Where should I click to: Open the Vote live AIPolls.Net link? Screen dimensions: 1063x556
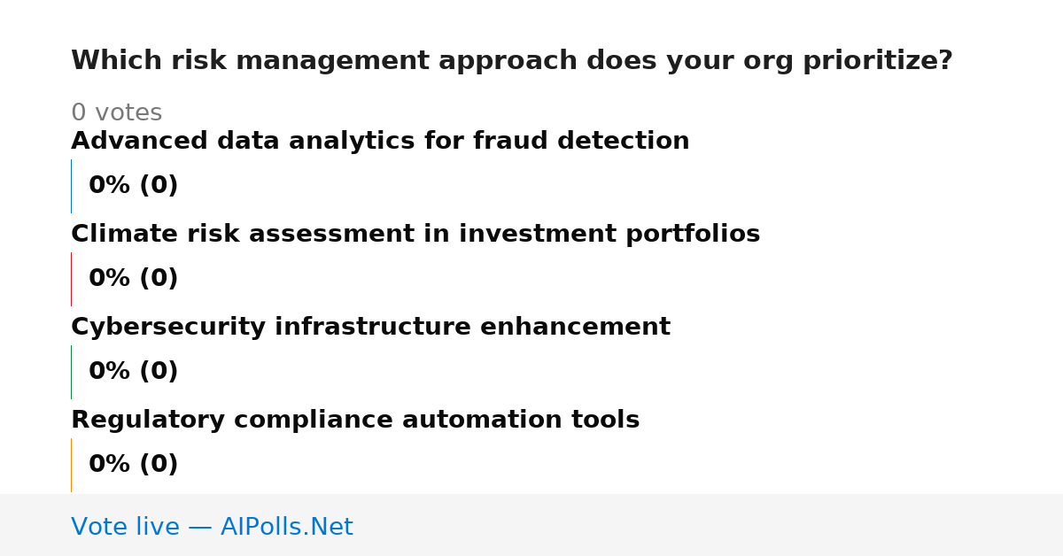coord(212,527)
